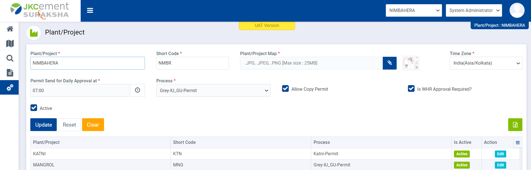Click the KATNI plant name cell
The height and width of the screenshot is (170, 531).
(x=100, y=154)
